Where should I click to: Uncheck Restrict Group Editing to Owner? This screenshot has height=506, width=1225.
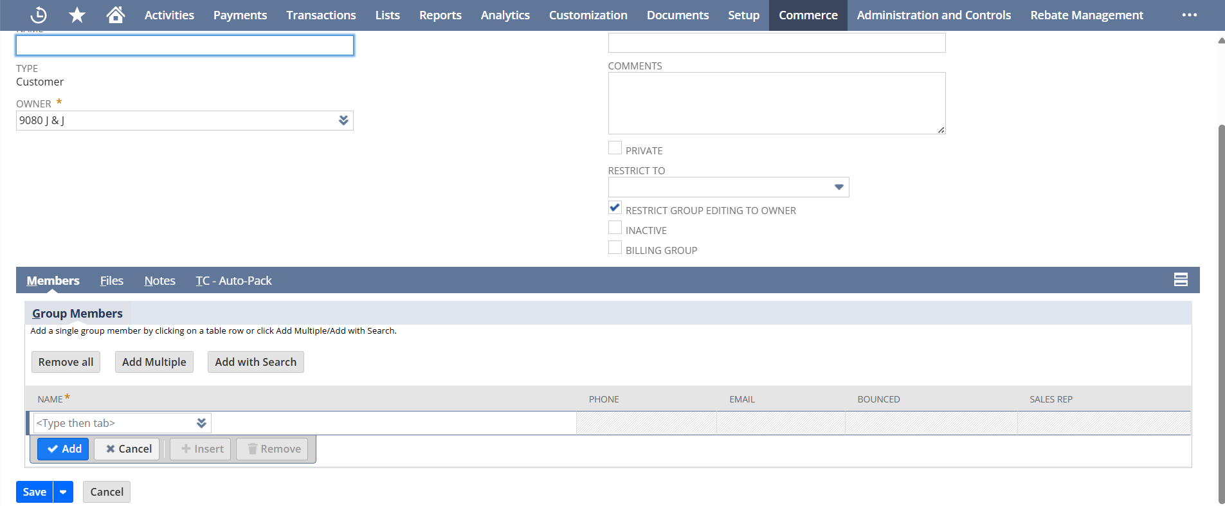(x=615, y=208)
